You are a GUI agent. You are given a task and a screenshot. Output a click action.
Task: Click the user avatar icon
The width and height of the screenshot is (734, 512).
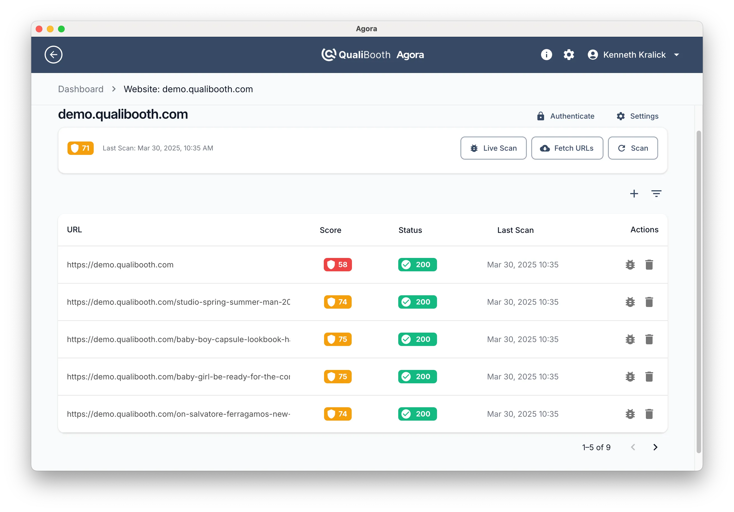(x=592, y=55)
